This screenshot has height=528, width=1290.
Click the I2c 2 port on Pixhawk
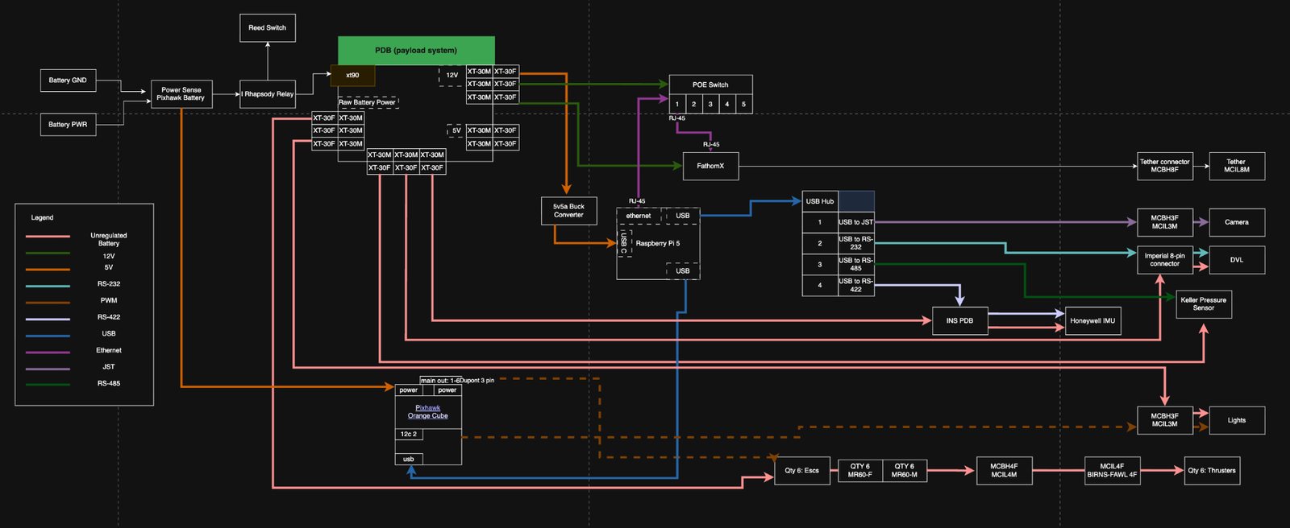point(409,435)
